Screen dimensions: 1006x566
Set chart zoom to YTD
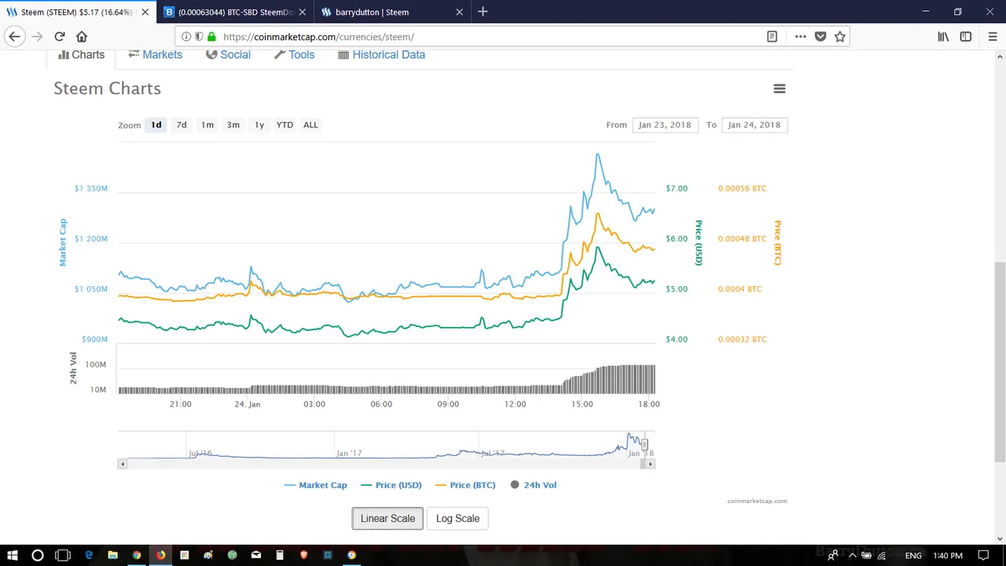point(285,125)
